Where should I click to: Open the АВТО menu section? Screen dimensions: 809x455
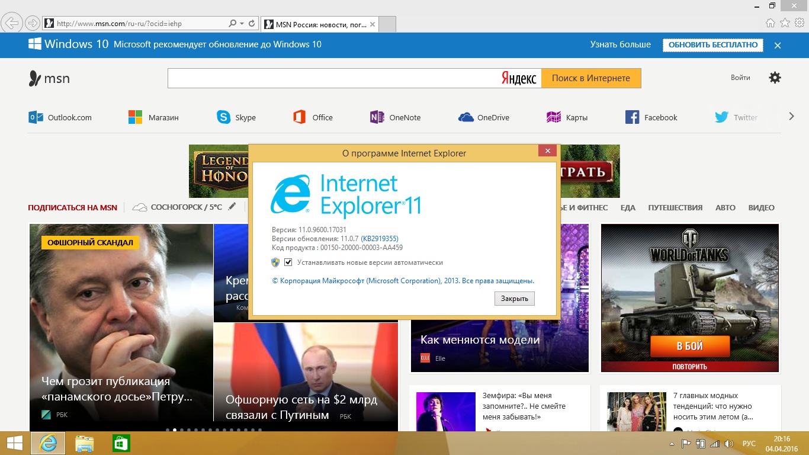(725, 207)
